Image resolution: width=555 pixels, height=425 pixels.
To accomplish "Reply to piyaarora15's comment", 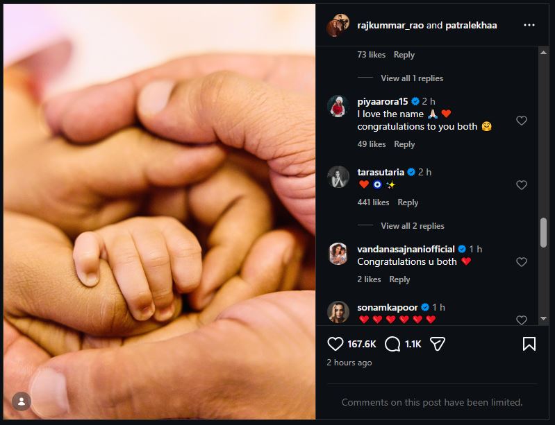I will click(x=404, y=144).
